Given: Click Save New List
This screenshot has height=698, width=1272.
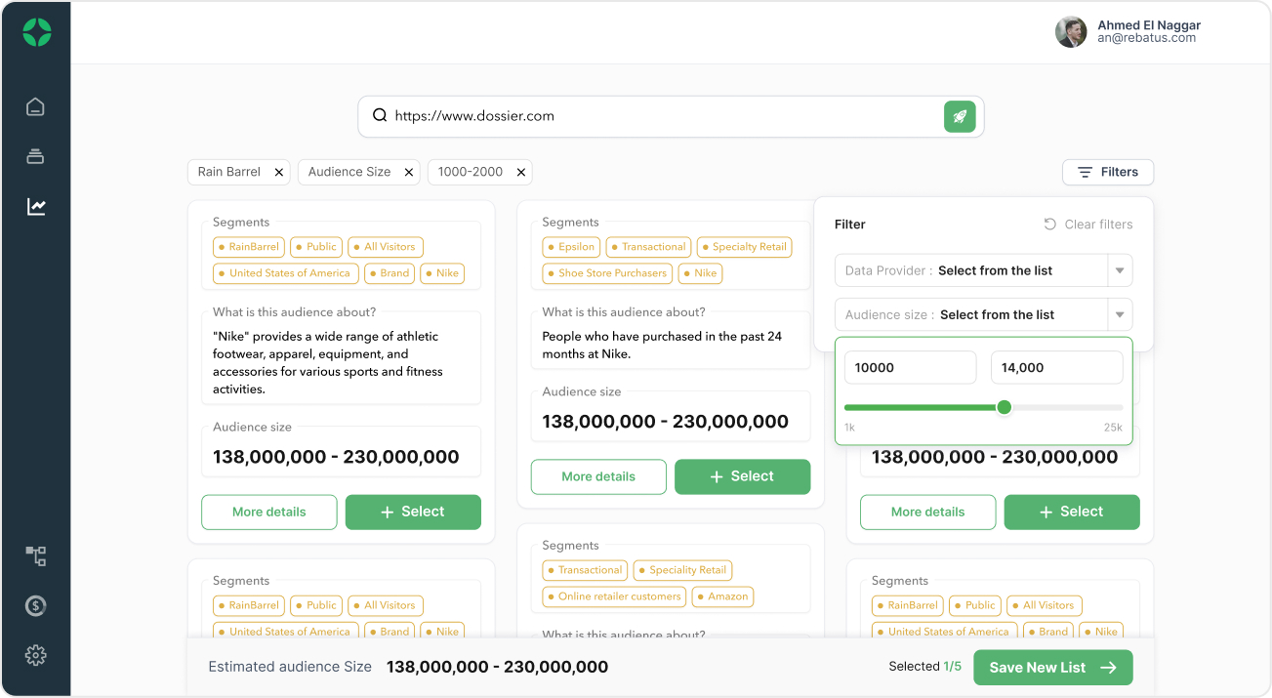Looking at the screenshot, I should pyautogui.click(x=1052, y=668).
